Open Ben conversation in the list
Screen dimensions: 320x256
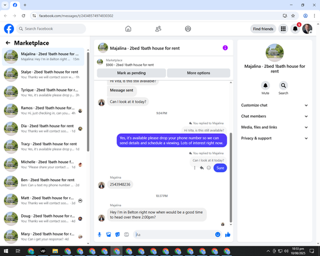click(x=43, y=182)
